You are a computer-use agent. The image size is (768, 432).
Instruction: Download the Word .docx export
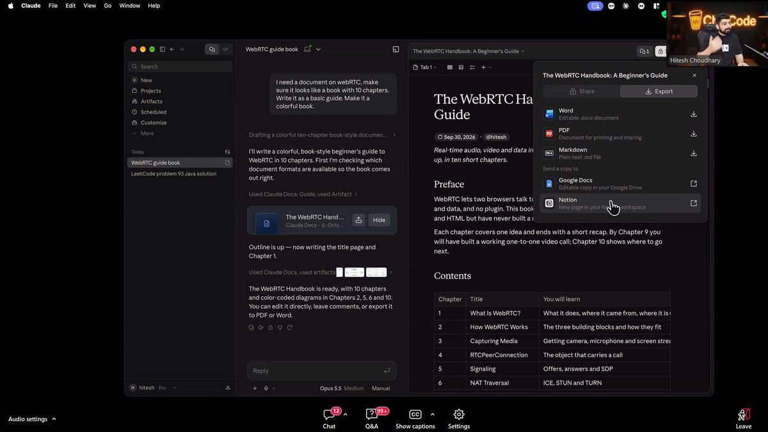point(694,115)
